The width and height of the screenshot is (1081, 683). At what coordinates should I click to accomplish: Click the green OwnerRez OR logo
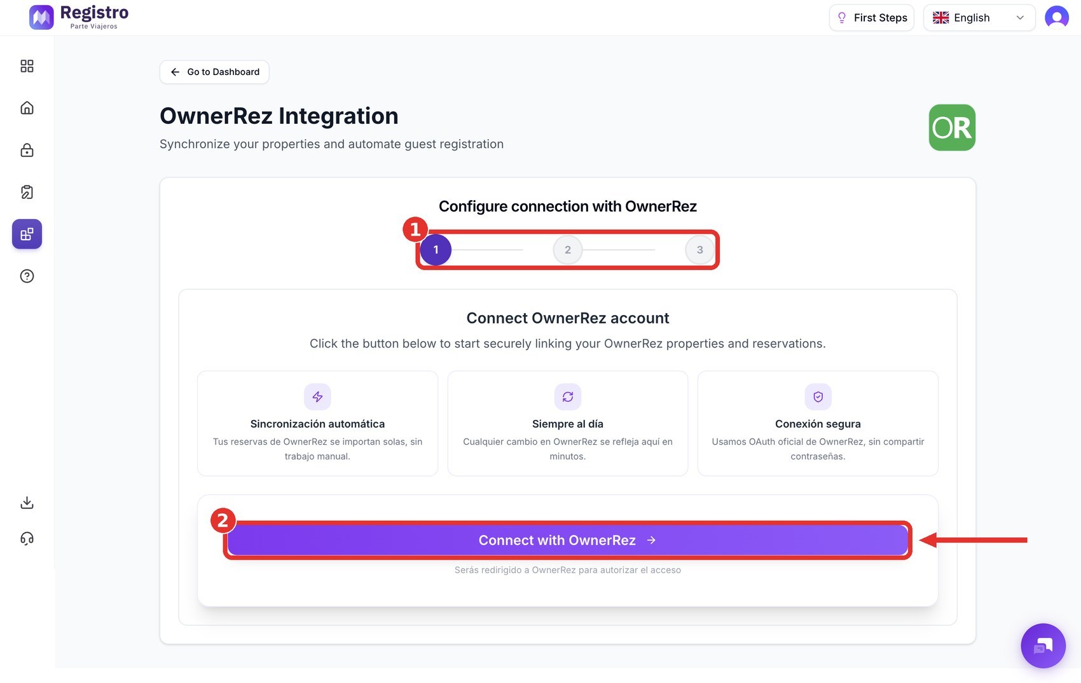952,128
